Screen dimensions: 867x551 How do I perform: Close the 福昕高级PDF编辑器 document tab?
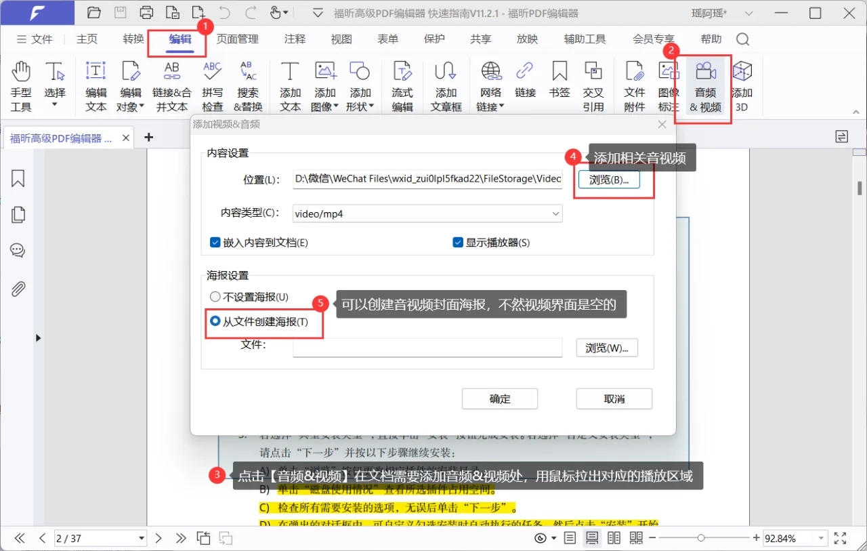[126, 138]
